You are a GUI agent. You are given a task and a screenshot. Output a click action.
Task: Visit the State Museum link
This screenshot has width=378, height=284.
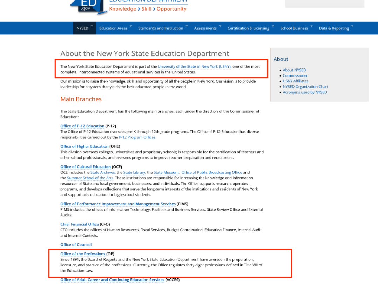[166, 172]
